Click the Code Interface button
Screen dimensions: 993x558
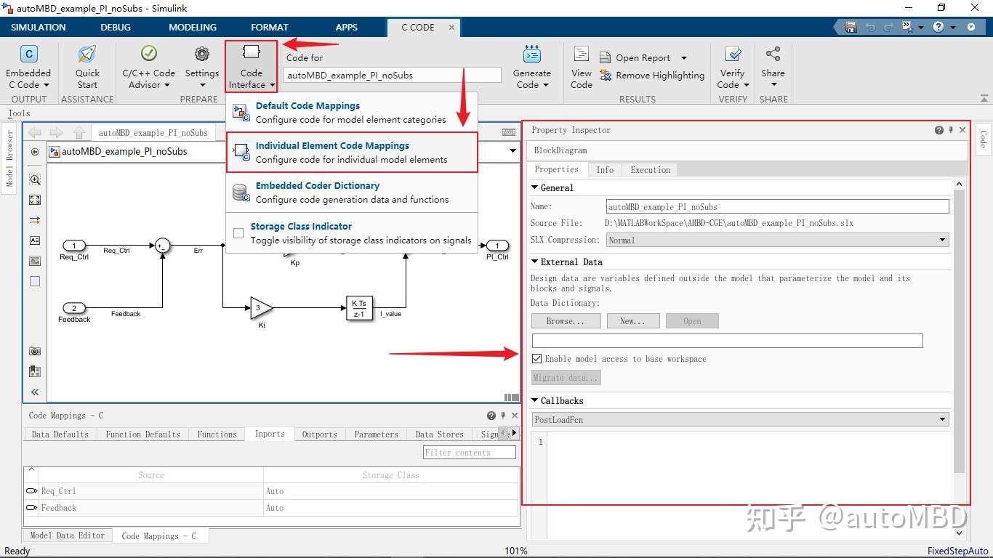coord(251,67)
